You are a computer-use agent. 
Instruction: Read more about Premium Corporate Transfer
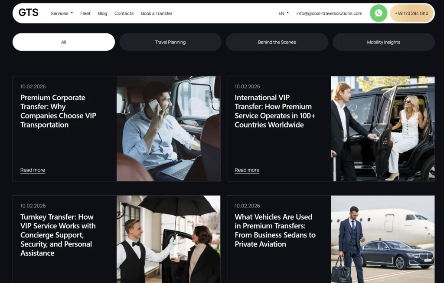tap(33, 170)
